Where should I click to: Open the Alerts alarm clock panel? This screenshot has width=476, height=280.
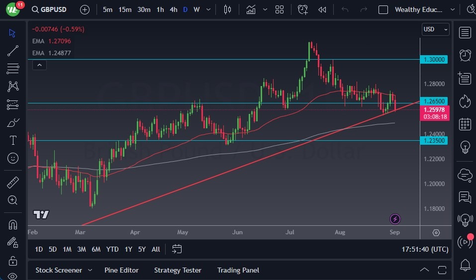(x=465, y=55)
